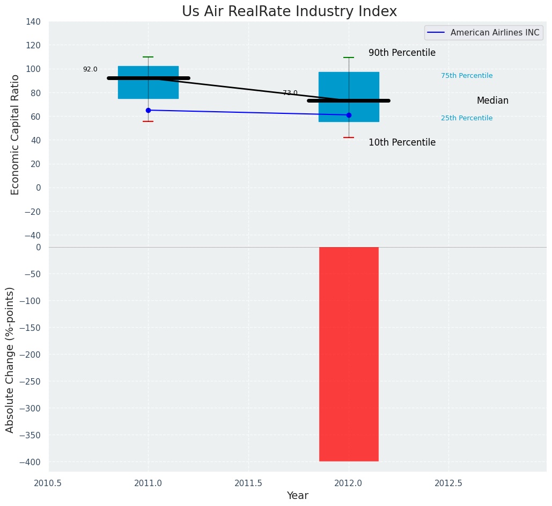Click the green 90th percentile cap at 2011
552x506 pixels.
[x=148, y=57]
